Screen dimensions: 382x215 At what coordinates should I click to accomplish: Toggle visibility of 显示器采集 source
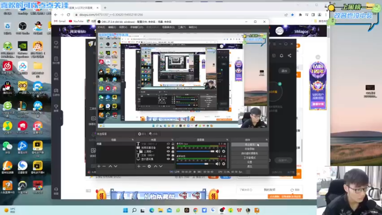tap(168, 159)
